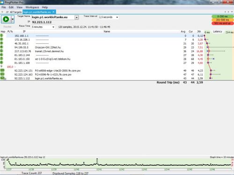
Task: Close the login.p1.worldoftanks.eu tab
Action: pyautogui.click(x=53, y=12)
